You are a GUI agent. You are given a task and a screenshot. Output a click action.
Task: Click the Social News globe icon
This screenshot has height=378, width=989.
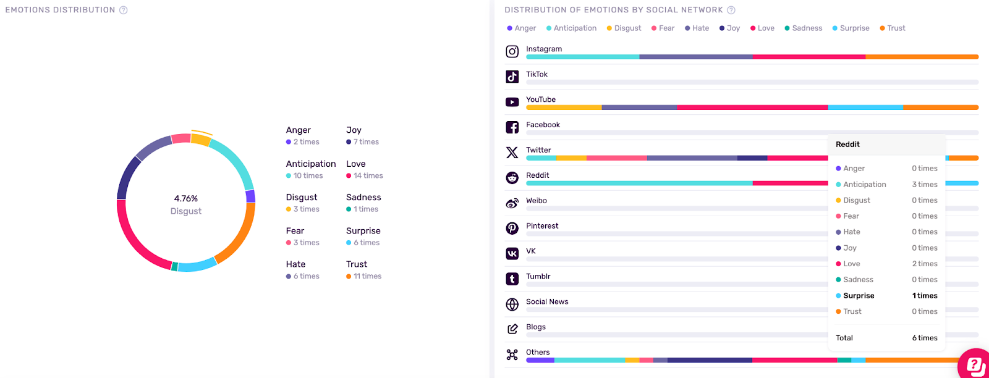point(512,304)
